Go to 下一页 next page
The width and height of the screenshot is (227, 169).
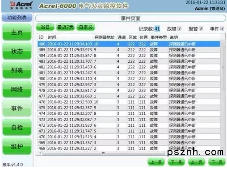[x=217, y=162]
